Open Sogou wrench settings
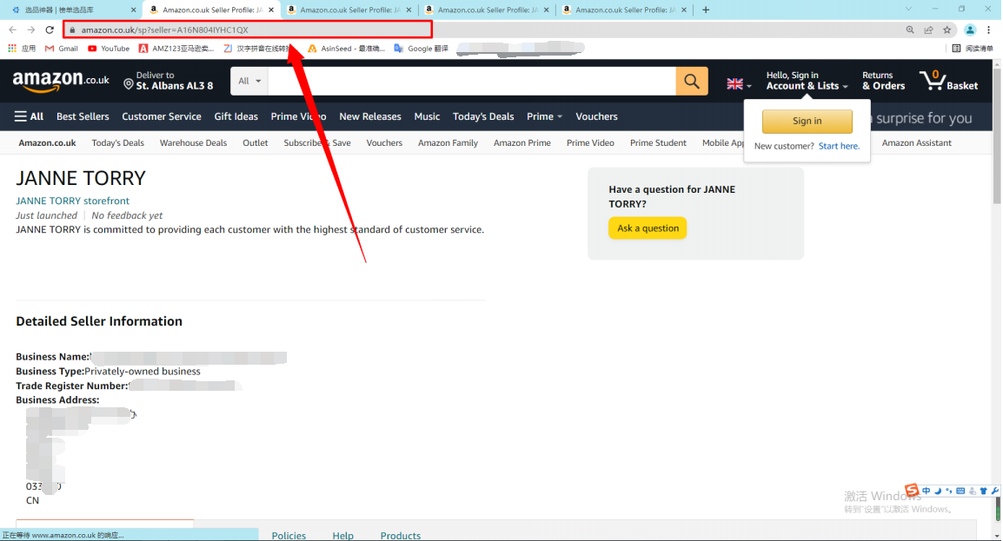 994,492
